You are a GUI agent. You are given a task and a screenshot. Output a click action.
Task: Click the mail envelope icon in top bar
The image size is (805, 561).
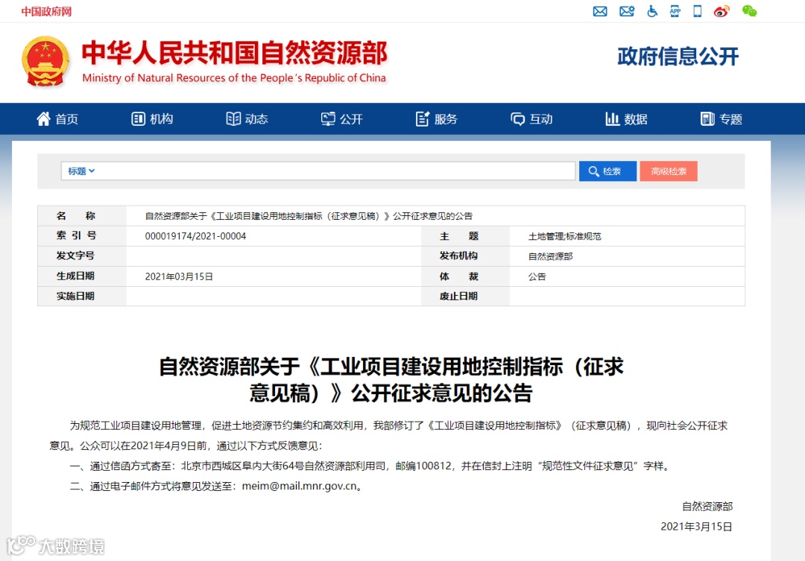599,11
